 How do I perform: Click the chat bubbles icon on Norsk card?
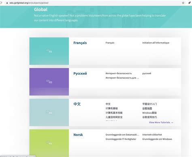click(x=49, y=143)
